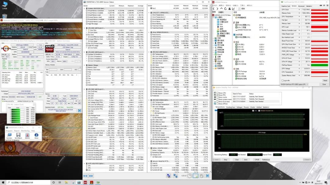
Task: Click the GPU-Z Reset button
Action: click(325, 81)
